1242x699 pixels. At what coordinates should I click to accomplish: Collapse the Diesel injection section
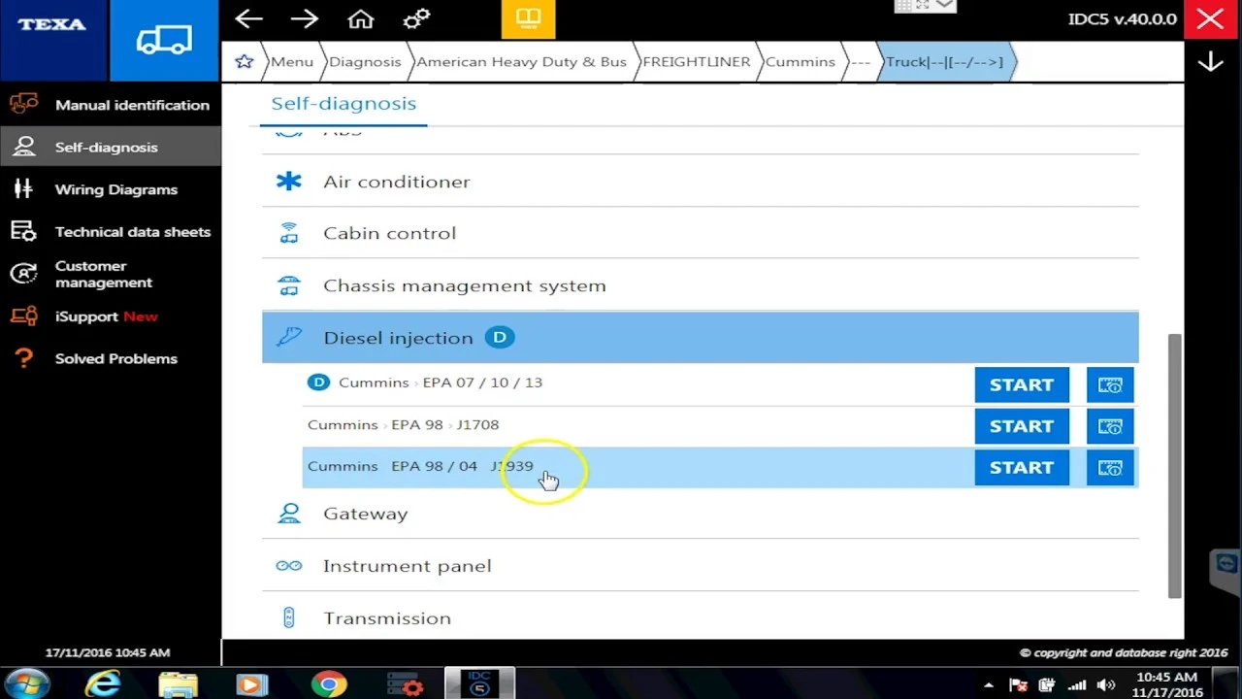pos(700,338)
